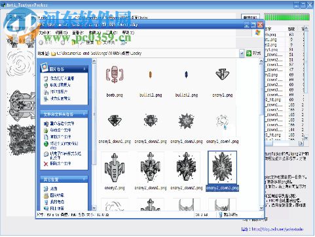Expand the address bar dropdown arrow
Viewport: 315px width, 237px height.
[242, 54]
